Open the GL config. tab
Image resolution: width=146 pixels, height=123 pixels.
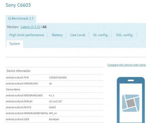pos(101,35)
